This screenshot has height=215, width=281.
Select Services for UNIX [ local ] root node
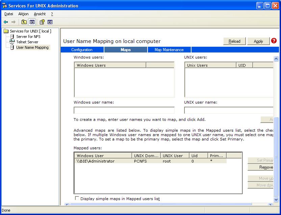pos(30,31)
